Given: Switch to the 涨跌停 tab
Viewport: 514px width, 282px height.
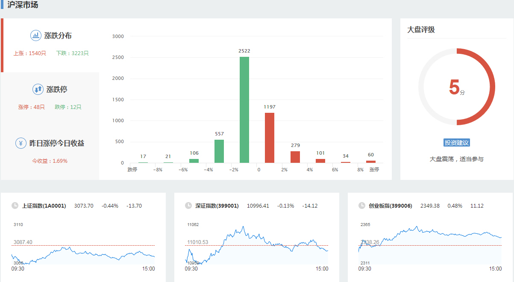Looking at the screenshot, I should pyautogui.click(x=56, y=89).
